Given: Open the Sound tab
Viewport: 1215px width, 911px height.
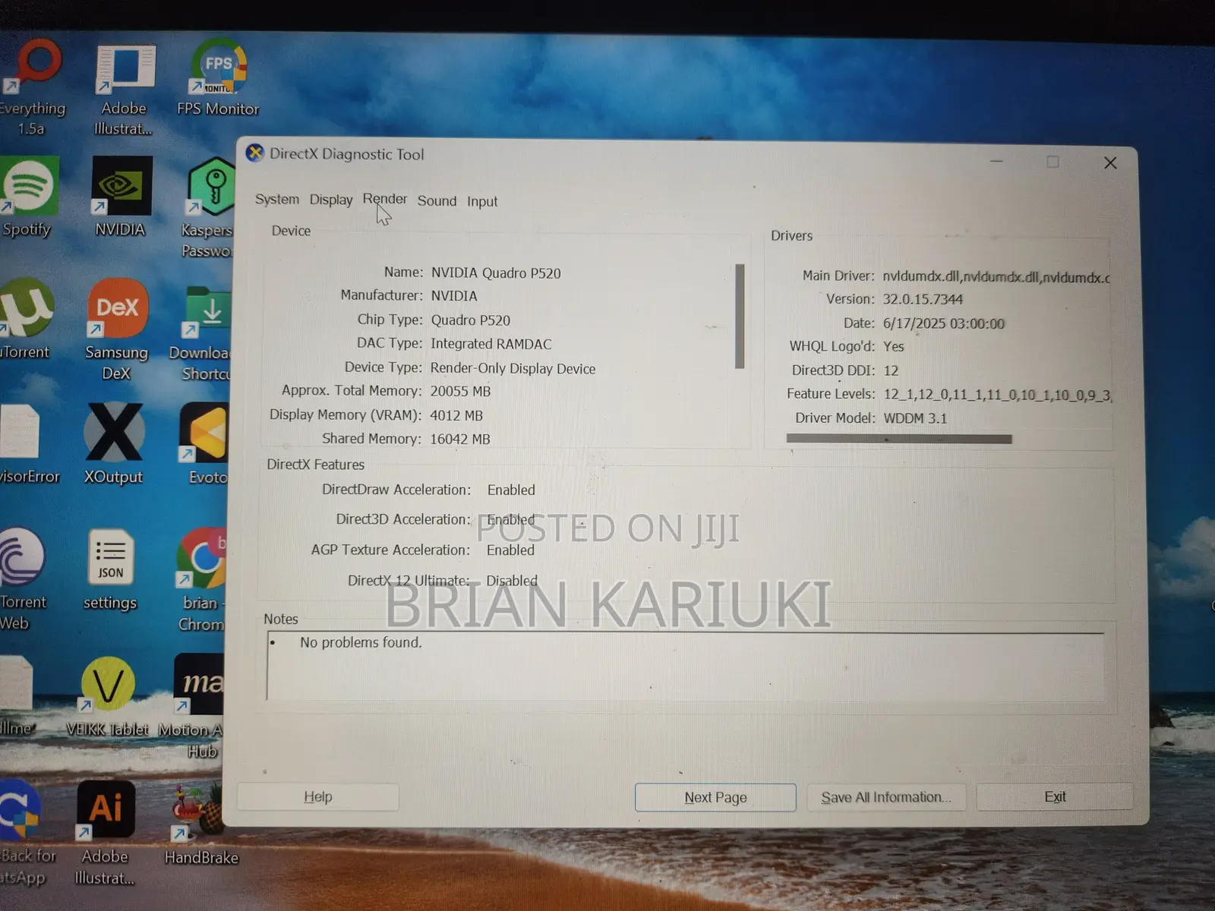Looking at the screenshot, I should point(437,200).
